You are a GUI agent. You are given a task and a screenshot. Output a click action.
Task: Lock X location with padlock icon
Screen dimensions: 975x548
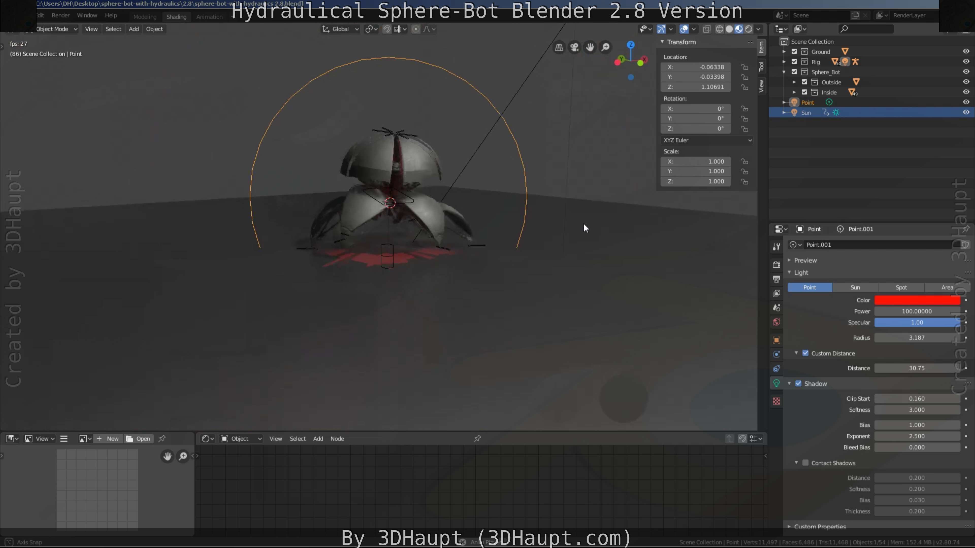tap(744, 67)
